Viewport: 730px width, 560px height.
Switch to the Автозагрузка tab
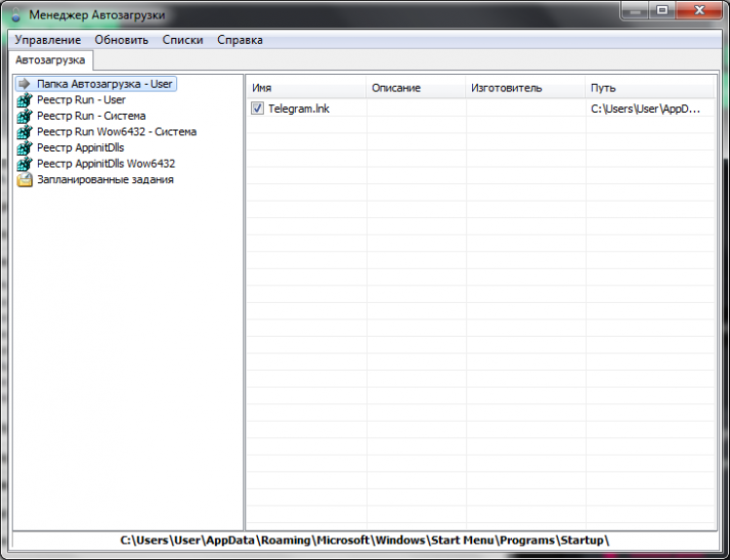click(51, 60)
